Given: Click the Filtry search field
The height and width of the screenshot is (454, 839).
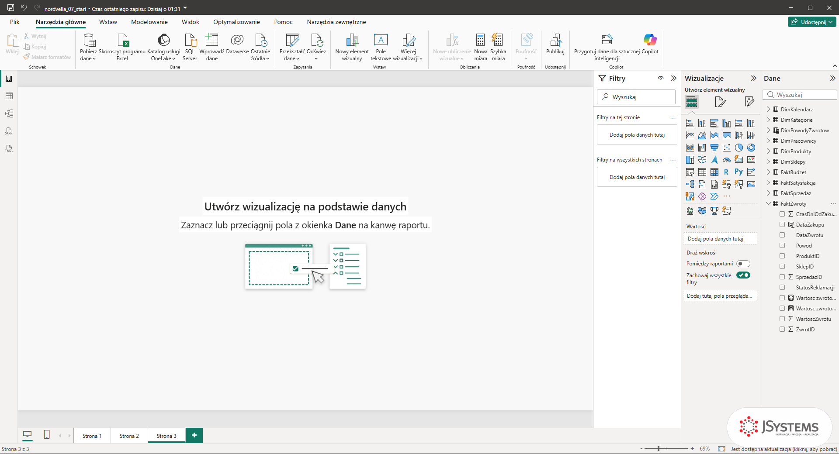Looking at the screenshot, I should [636, 97].
